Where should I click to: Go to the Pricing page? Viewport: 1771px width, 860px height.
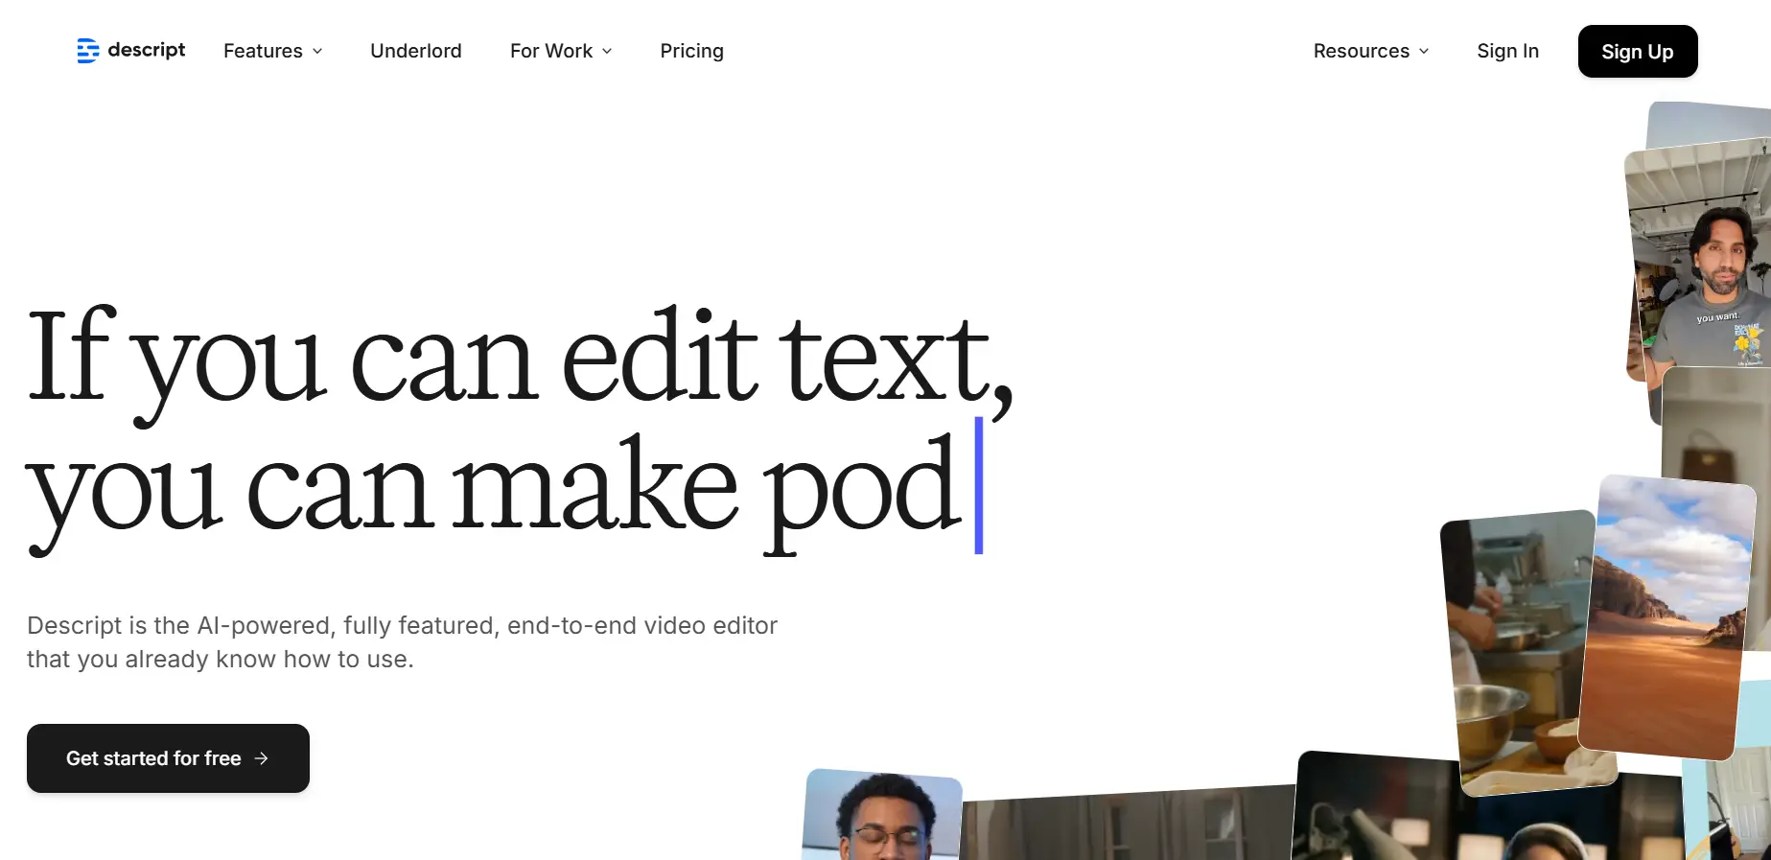tap(691, 51)
